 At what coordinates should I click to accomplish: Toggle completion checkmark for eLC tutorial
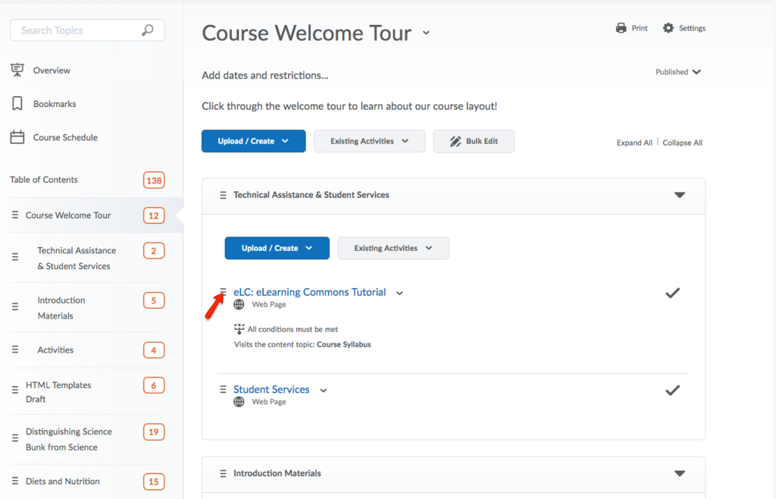(672, 293)
